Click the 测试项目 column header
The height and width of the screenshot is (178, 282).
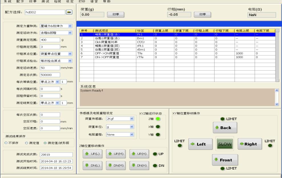[115, 31]
